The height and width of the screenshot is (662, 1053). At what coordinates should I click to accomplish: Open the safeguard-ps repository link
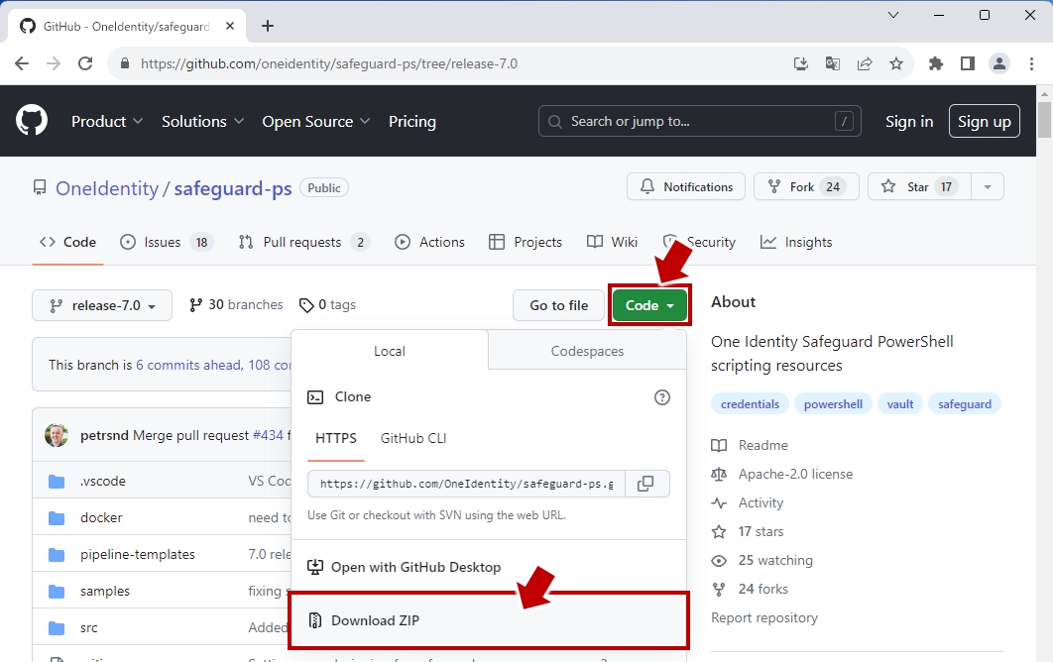click(x=233, y=188)
